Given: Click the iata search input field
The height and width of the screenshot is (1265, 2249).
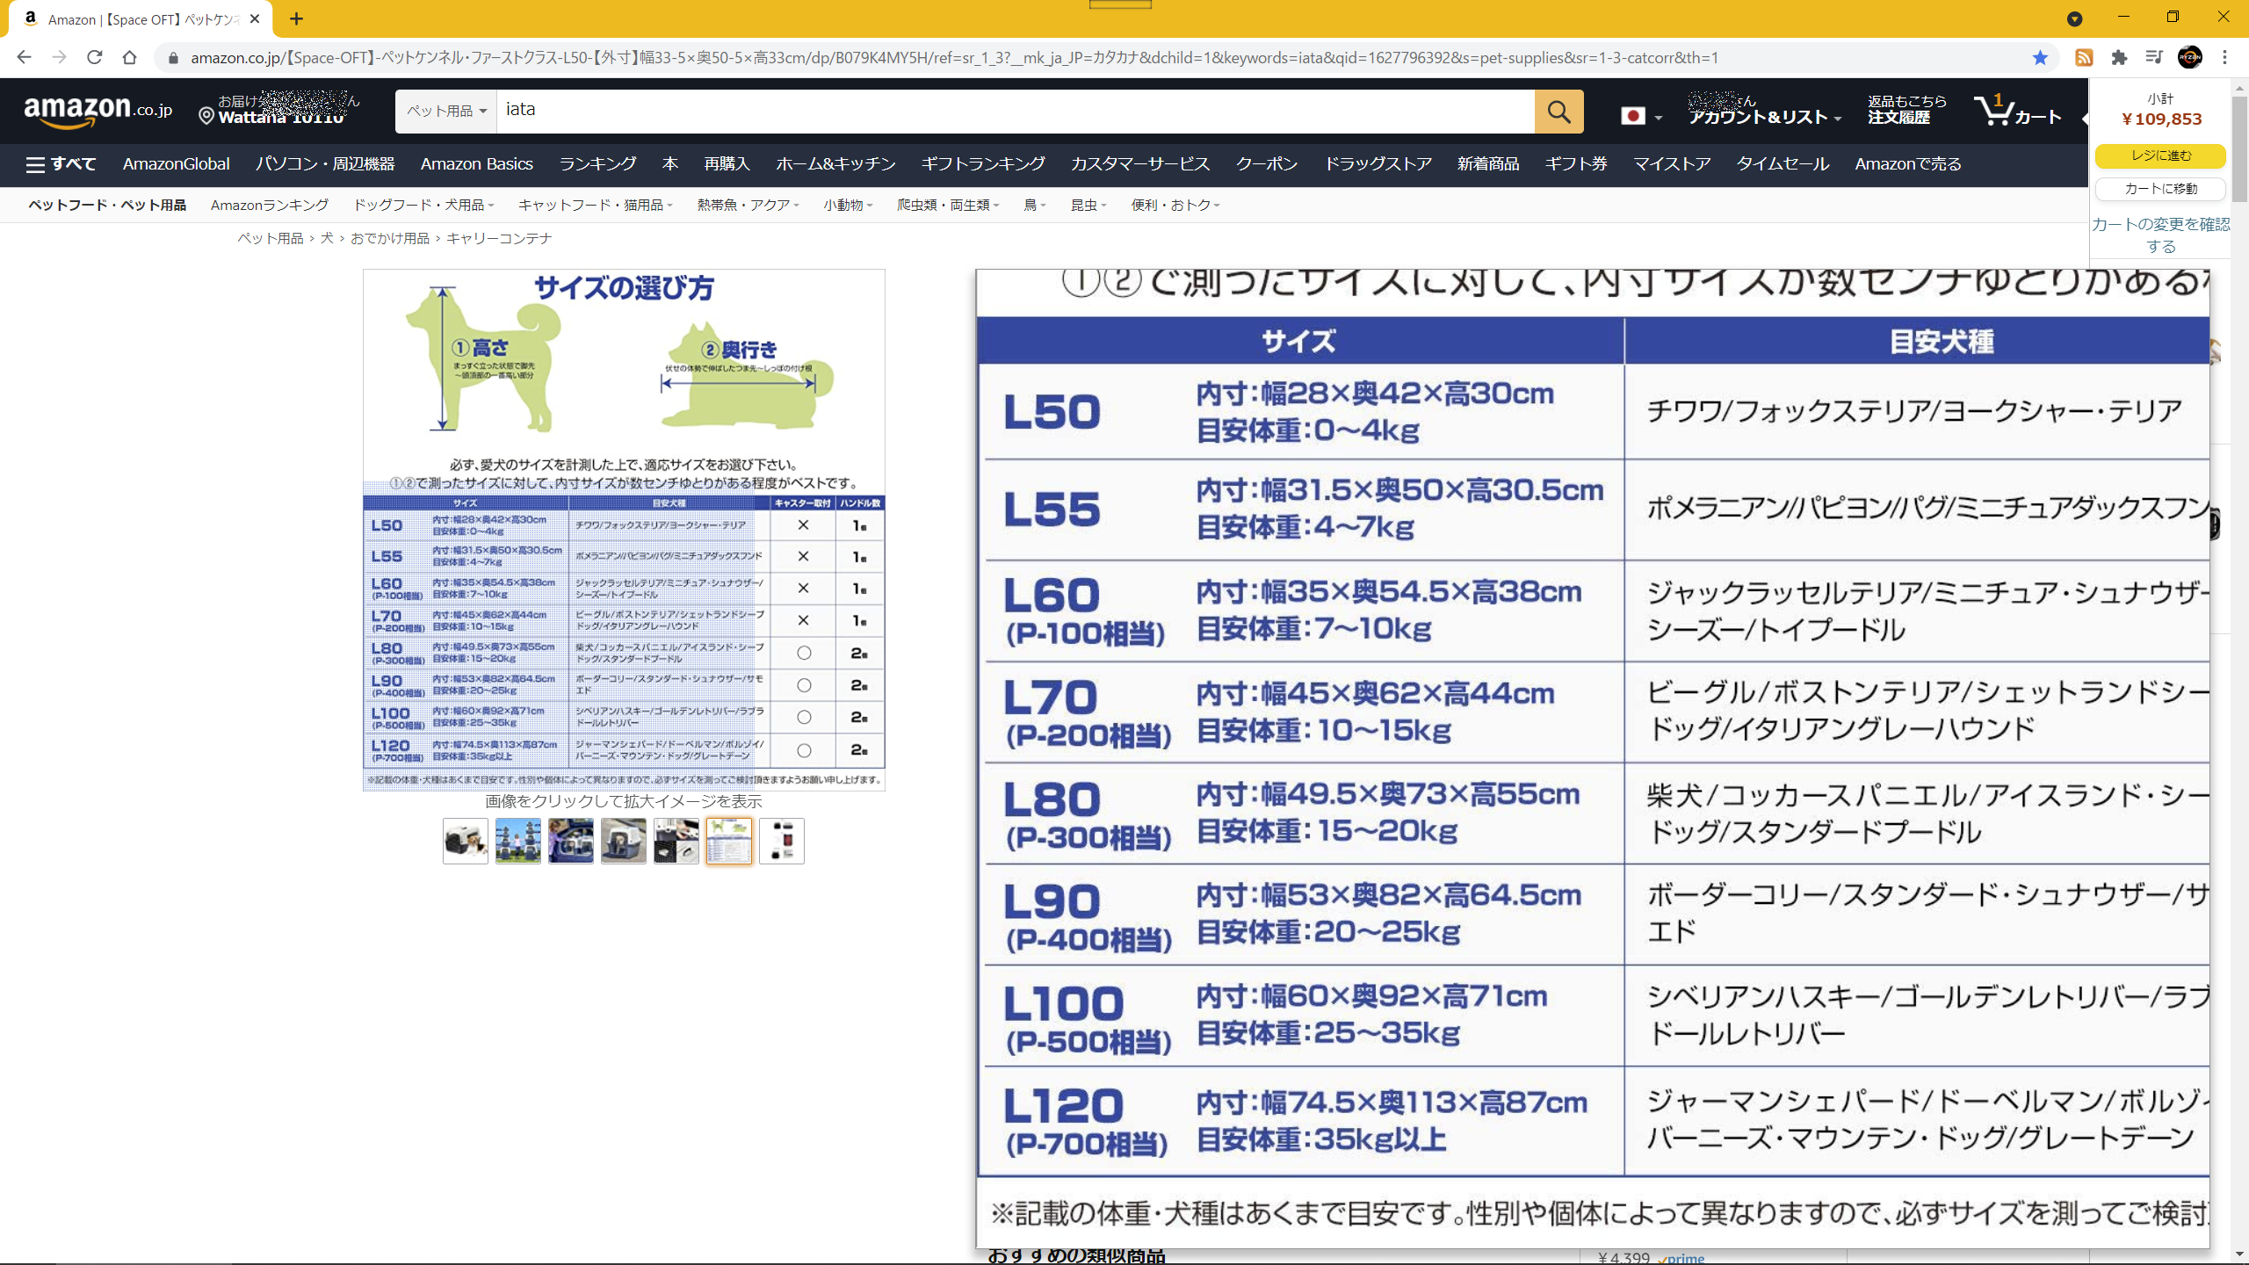Looking at the screenshot, I should (1016, 112).
